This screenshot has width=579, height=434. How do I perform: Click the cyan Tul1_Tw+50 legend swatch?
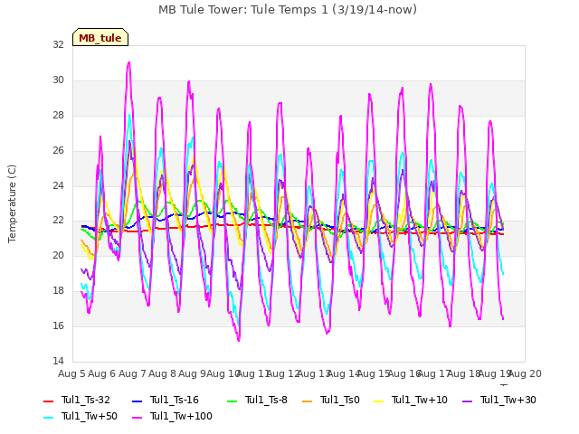[x=48, y=418]
